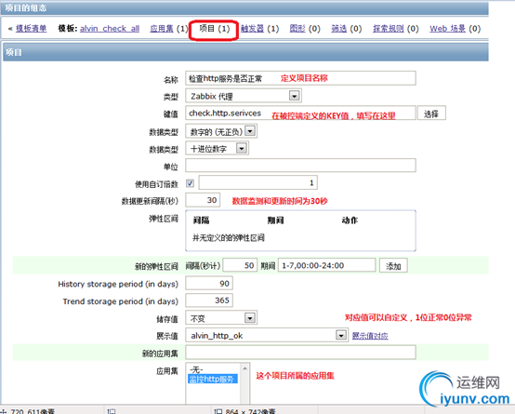
Task: Click the Trend storage period field
Action: coord(209,300)
